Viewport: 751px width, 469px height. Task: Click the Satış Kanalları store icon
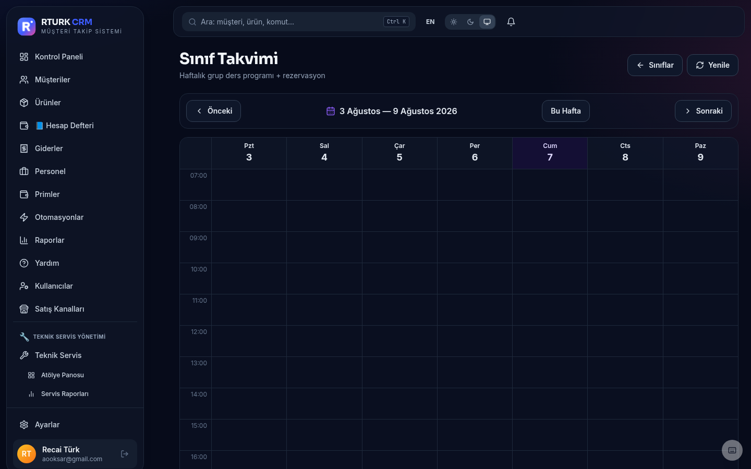click(24, 309)
